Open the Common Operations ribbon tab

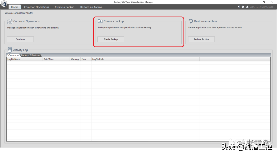tap(36, 7)
